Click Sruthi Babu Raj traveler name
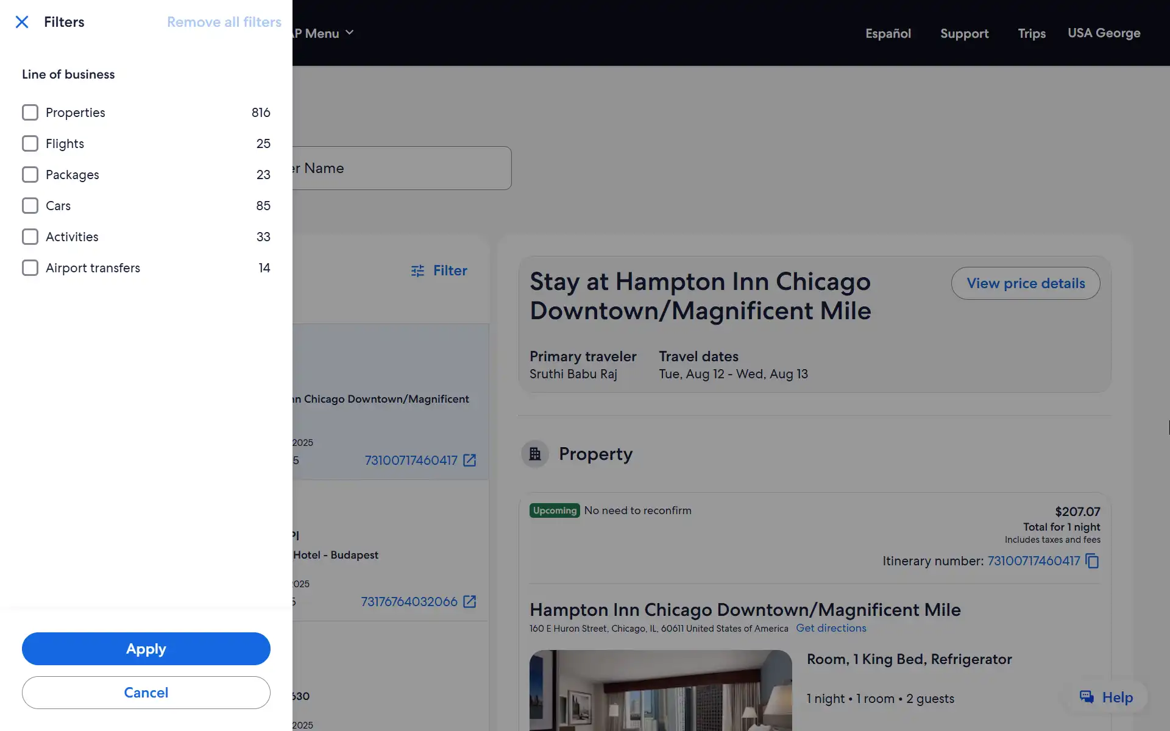This screenshot has height=731, width=1170. click(x=573, y=374)
